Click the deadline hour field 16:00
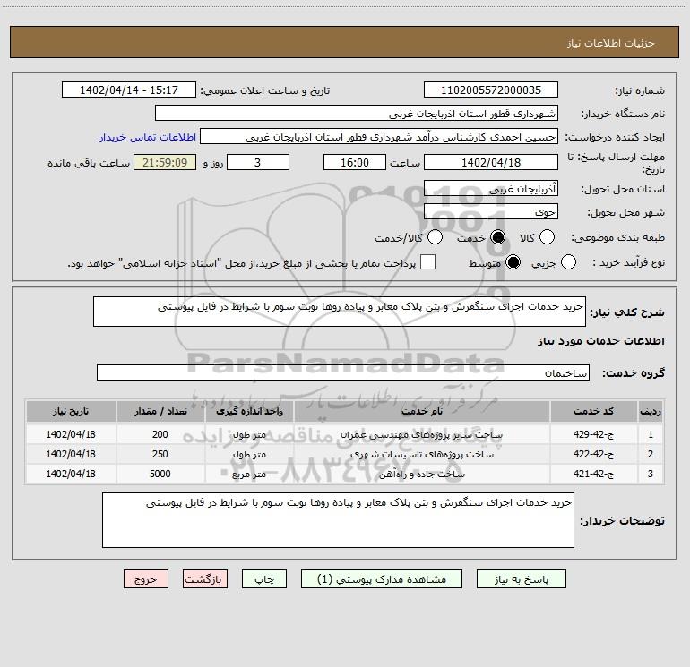690x667 pixels. [x=355, y=162]
